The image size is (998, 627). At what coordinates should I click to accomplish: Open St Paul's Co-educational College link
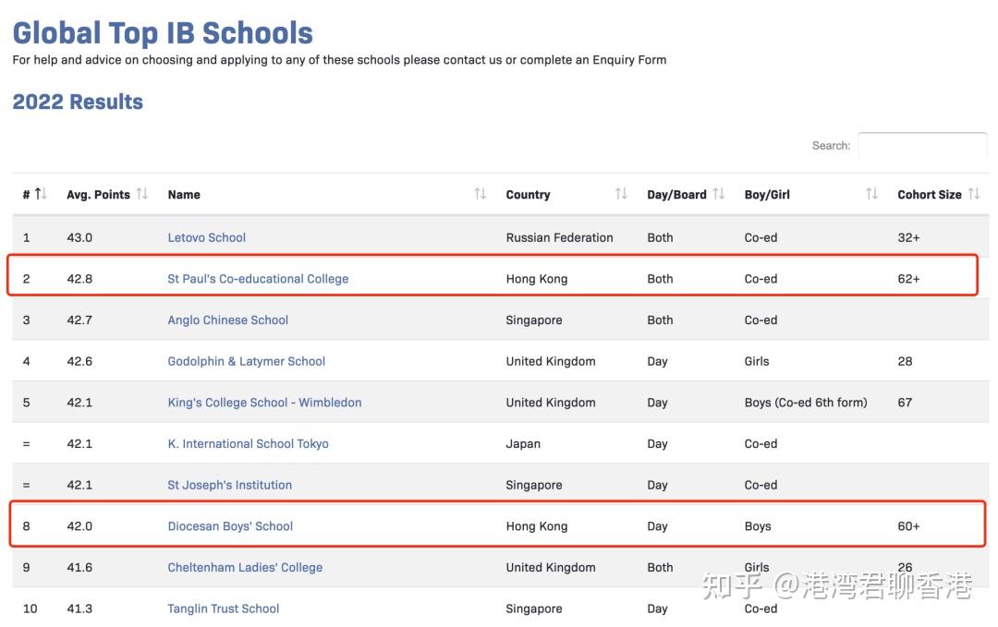click(258, 278)
